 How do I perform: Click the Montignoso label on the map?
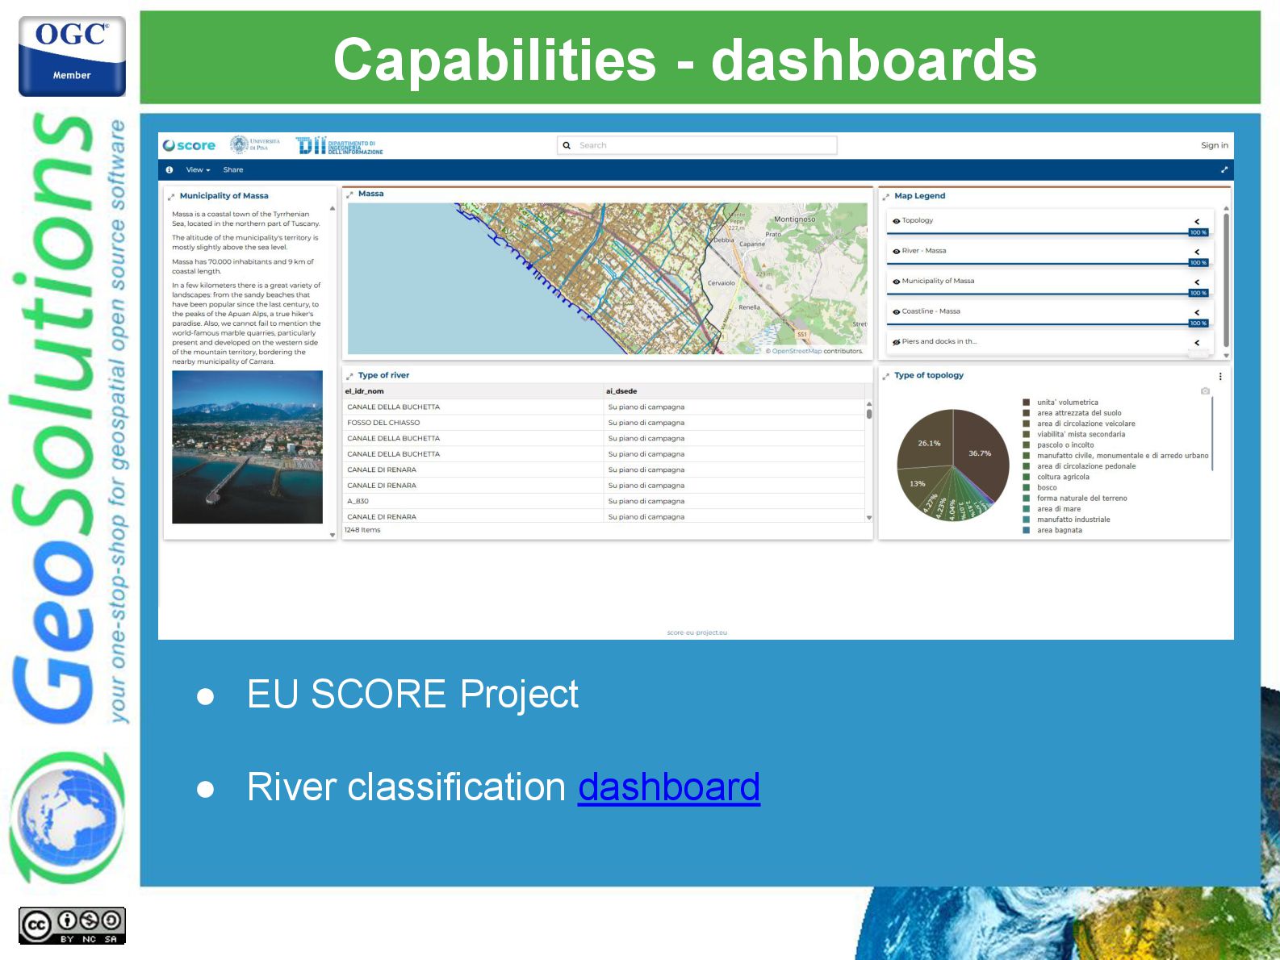pyautogui.click(x=795, y=219)
